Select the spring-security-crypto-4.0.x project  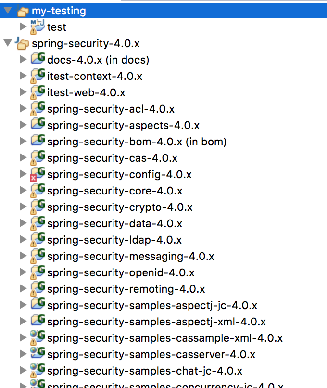120,207
